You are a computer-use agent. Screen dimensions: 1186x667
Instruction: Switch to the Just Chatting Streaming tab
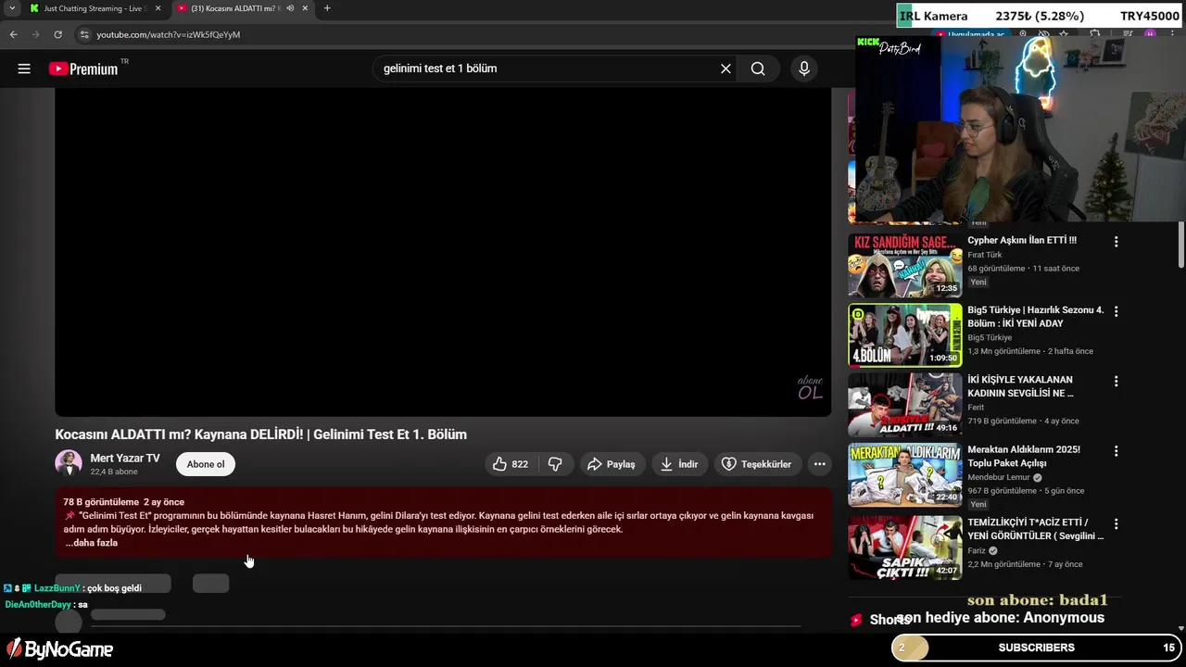(95, 8)
